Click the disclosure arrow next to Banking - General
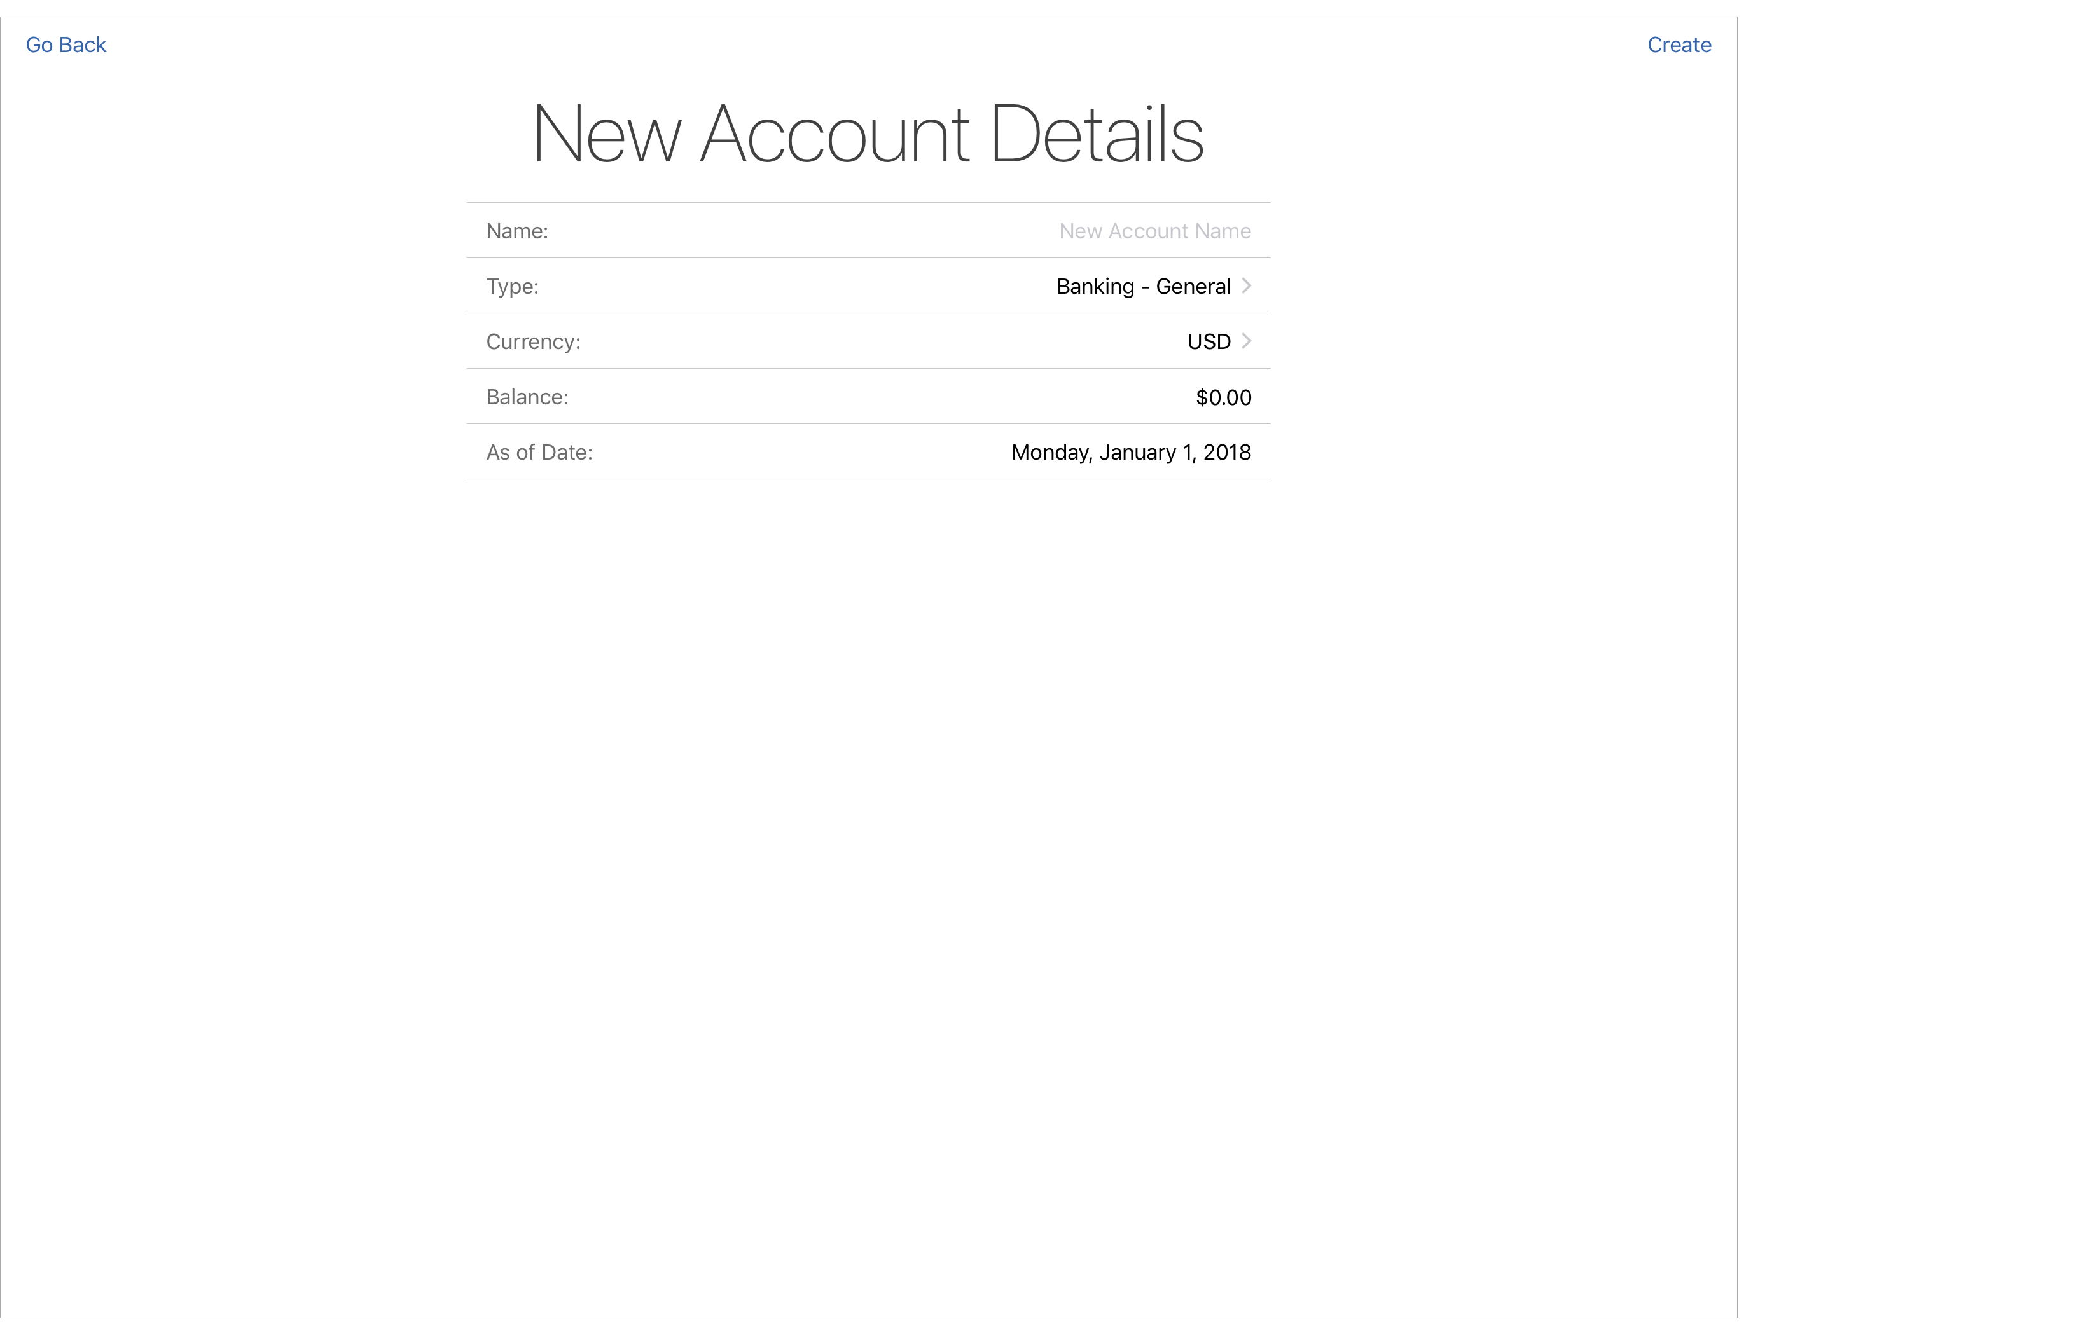2099x1335 pixels. (x=1245, y=286)
